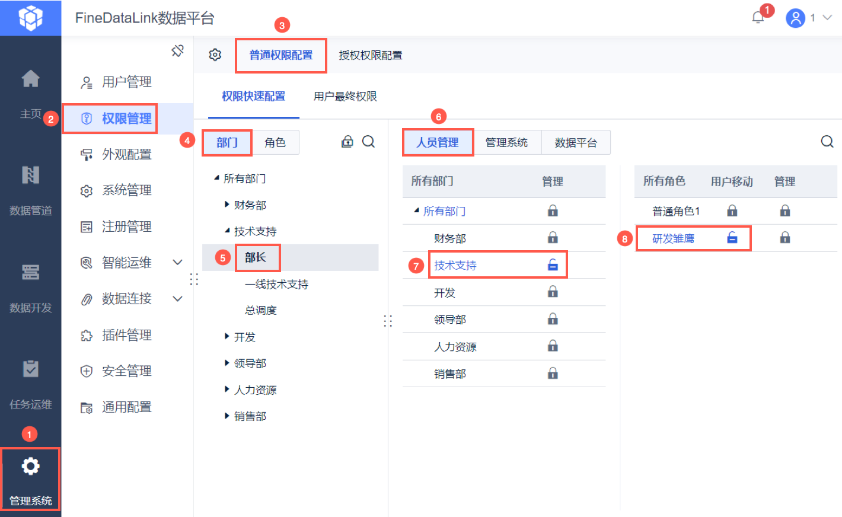Image resolution: width=842 pixels, height=517 pixels.
Task: Select the 角色 button
Action: 275,142
